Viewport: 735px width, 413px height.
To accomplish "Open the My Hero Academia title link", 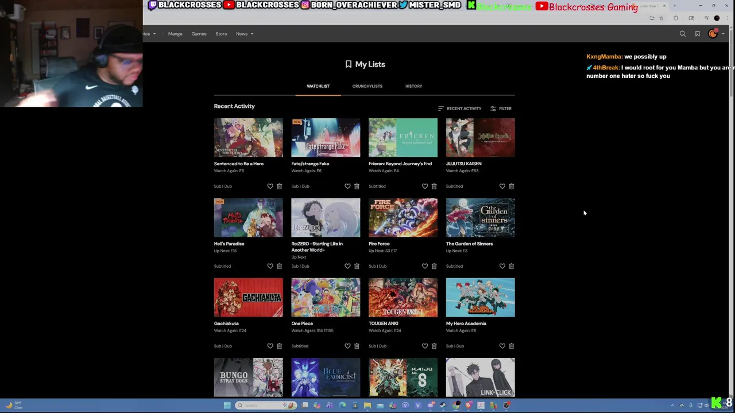I will [x=466, y=324].
